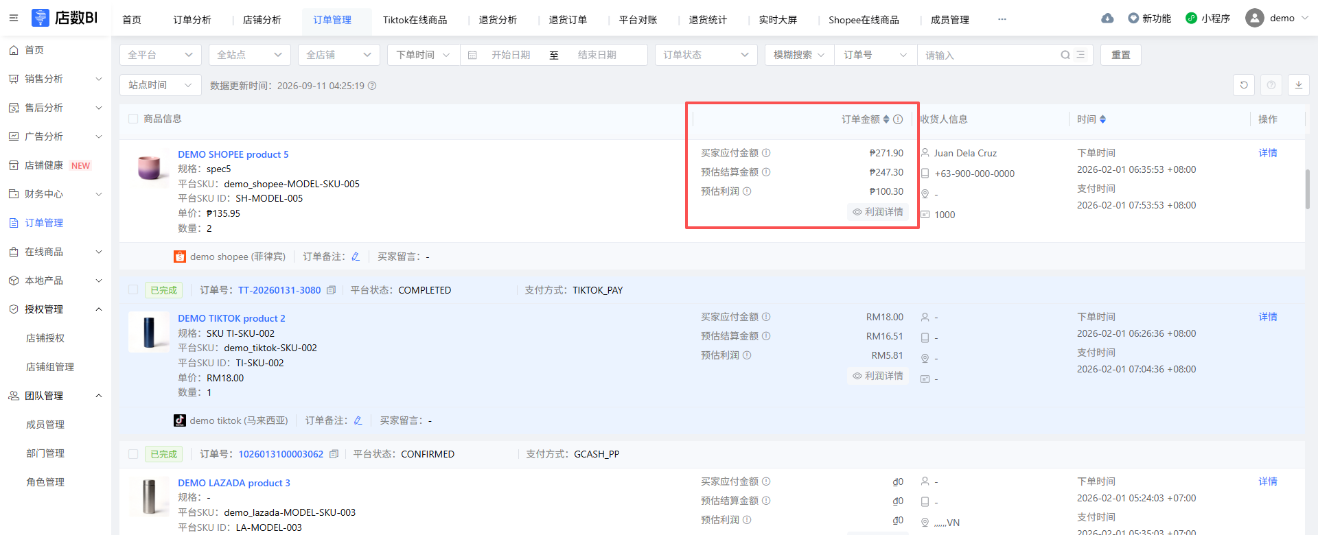Check the select-all checkbox beside 商品信息
The image size is (1318, 535).
click(x=133, y=119)
